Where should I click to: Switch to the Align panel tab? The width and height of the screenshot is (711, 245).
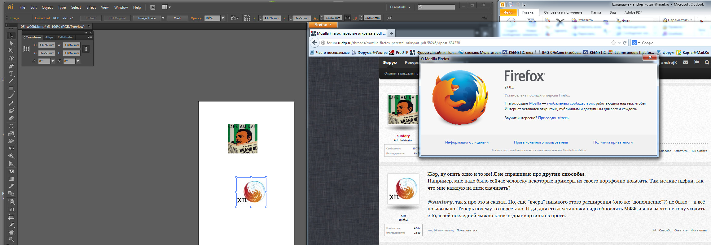point(49,37)
